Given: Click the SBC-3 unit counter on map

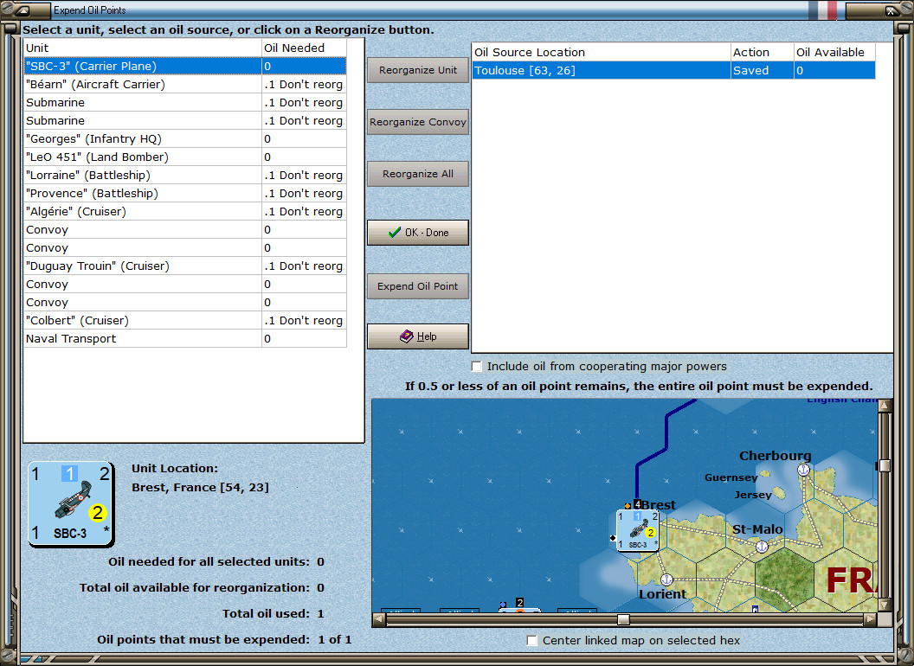Looking at the screenshot, I should point(637,530).
